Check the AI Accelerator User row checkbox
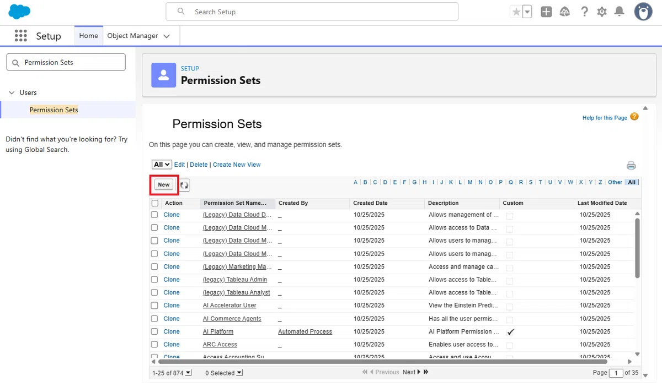662x387 pixels. pos(154,306)
